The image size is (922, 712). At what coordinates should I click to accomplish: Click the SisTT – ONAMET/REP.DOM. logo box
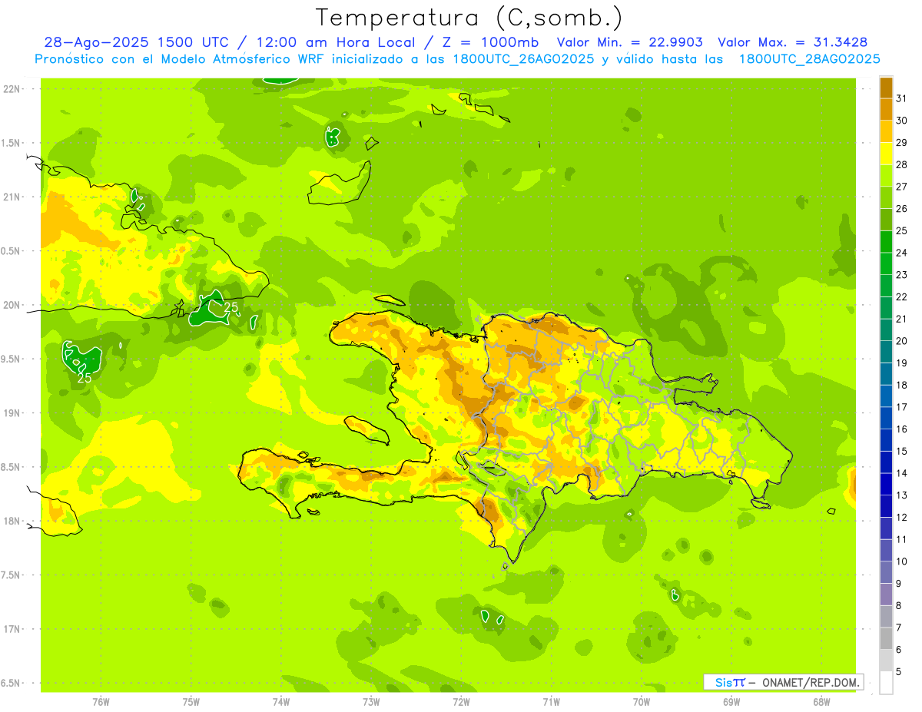pos(783,682)
